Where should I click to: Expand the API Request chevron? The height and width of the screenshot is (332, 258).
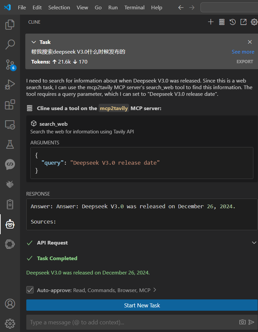(x=254, y=243)
